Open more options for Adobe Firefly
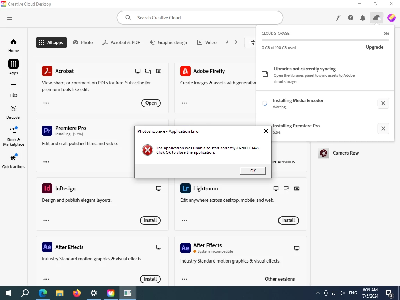The height and width of the screenshot is (300, 400). tap(184, 103)
